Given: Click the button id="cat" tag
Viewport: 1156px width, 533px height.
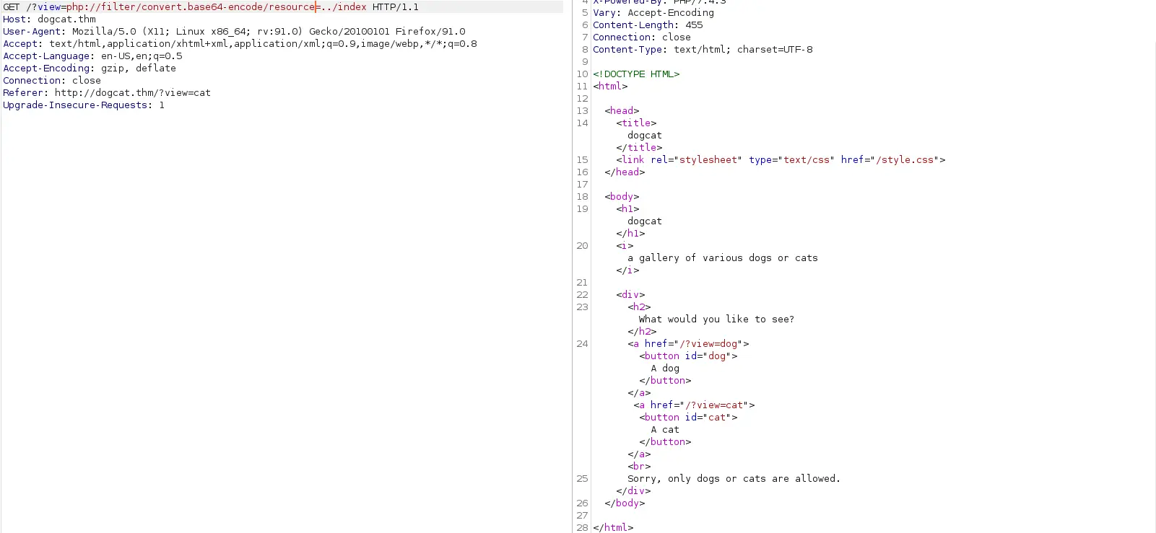Looking at the screenshot, I should click(x=688, y=418).
